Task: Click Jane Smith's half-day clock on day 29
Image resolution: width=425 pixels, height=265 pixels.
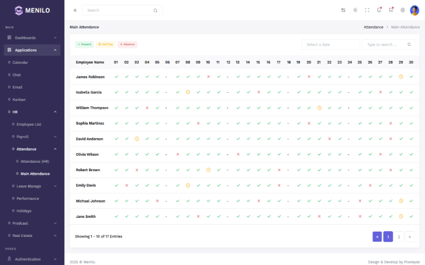Action: [401, 216]
